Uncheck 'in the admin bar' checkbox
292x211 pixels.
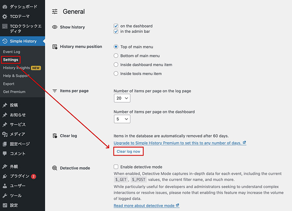pos(116,31)
